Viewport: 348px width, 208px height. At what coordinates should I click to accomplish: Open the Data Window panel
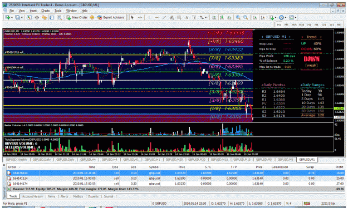pyautogui.click(x=37, y=17)
